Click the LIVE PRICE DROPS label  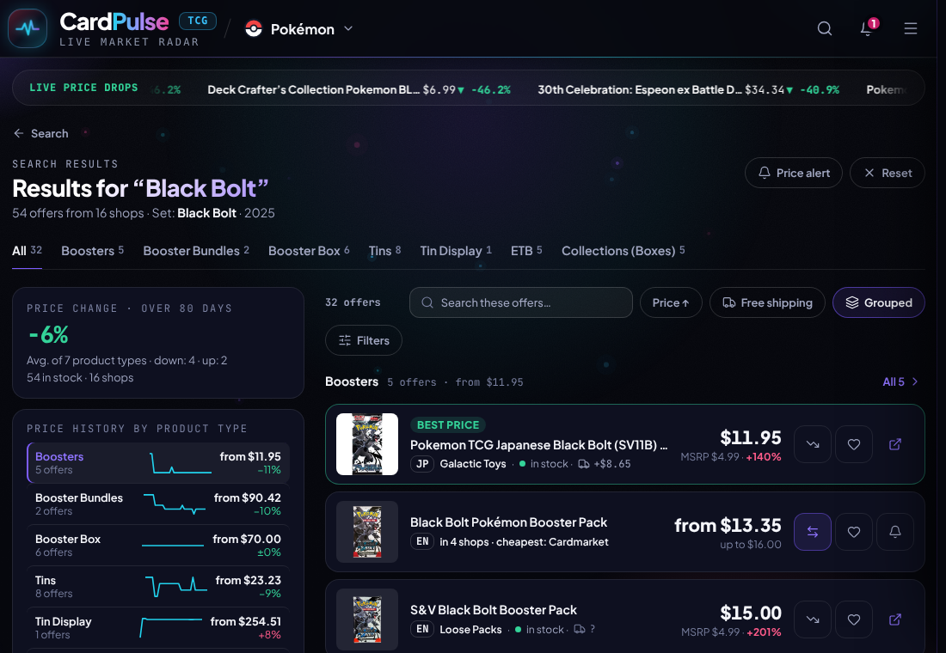(x=84, y=88)
